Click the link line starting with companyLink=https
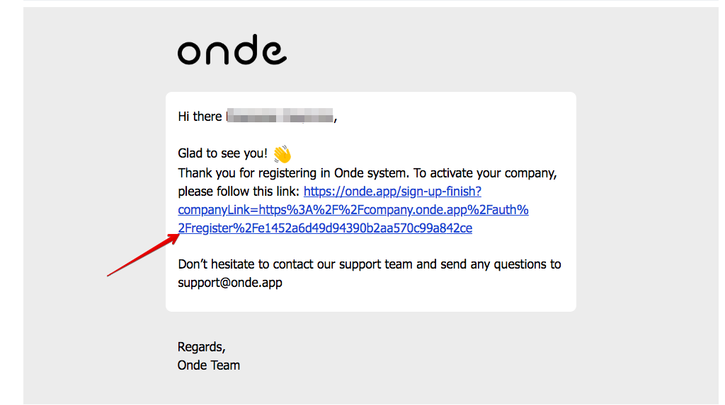Image resolution: width=725 pixels, height=405 pixels. 353,210
